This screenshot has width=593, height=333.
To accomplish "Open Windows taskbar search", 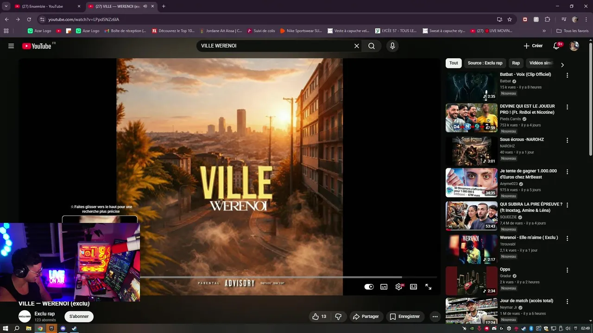I will pyautogui.click(x=17, y=328).
